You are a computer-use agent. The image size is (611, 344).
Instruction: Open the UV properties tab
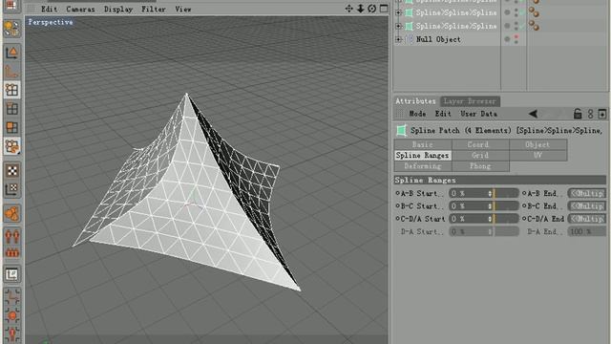[x=537, y=155]
